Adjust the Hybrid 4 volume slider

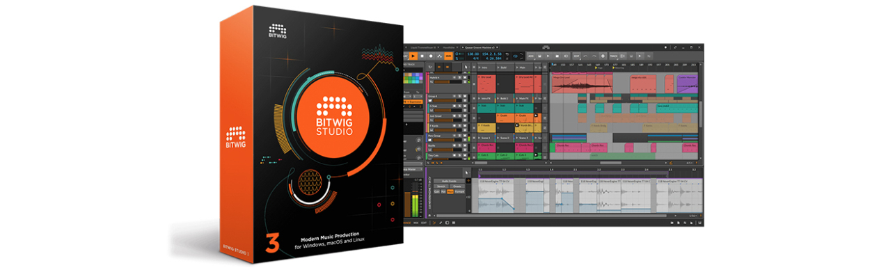click(448, 82)
